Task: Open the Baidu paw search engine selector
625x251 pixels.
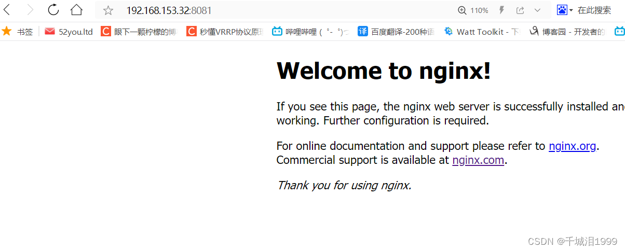Action: 565,10
